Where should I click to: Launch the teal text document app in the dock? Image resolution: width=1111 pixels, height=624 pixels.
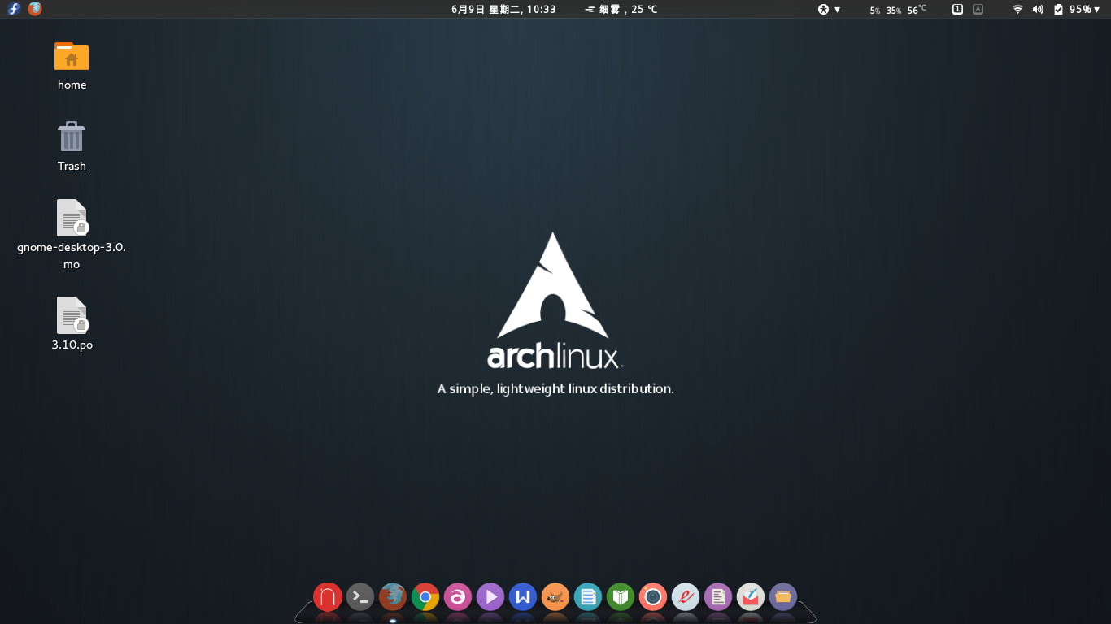588,597
